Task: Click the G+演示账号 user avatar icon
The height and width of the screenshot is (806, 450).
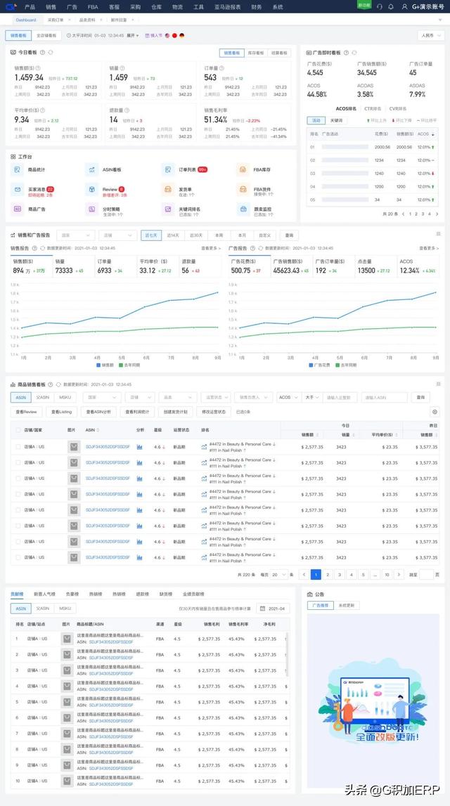Action: tap(405, 7)
